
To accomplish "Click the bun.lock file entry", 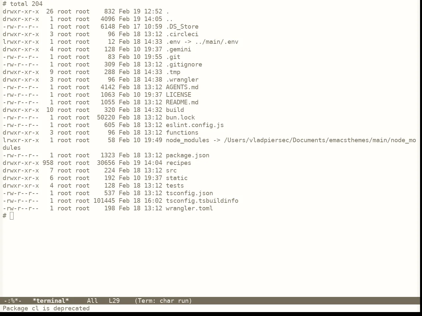I will click(x=180, y=118).
